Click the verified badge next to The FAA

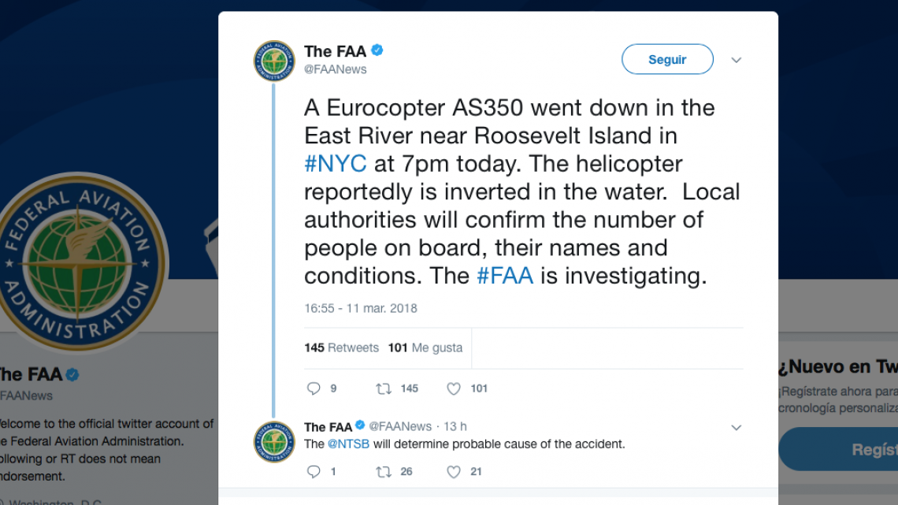point(377,50)
